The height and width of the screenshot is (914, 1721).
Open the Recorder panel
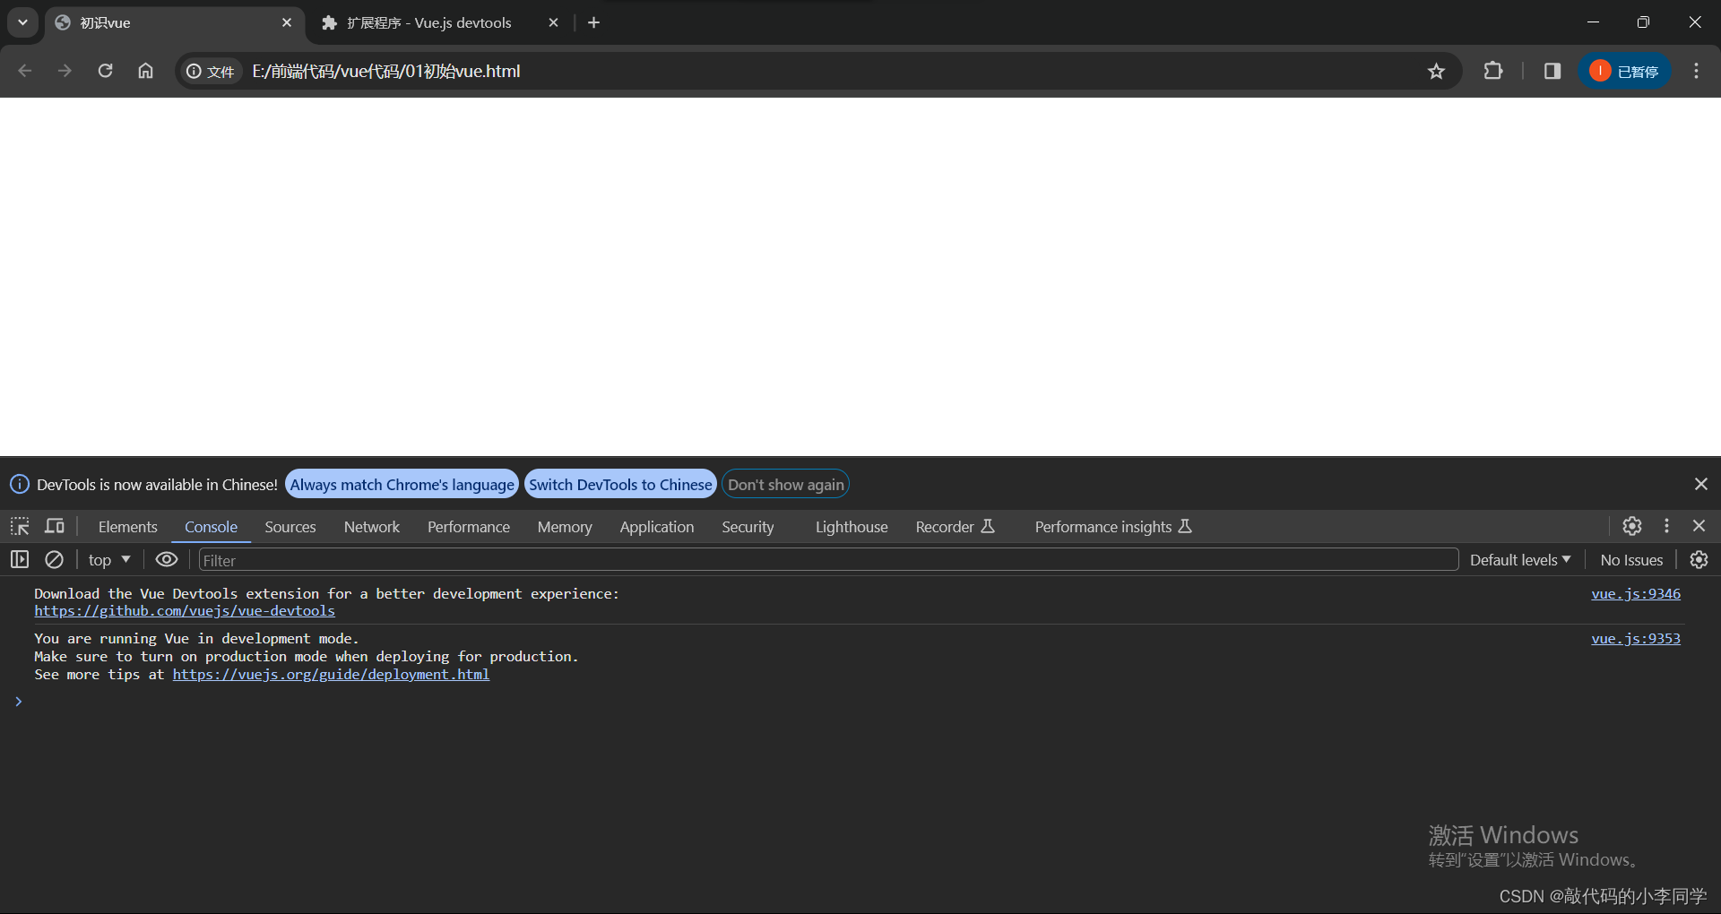(x=944, y=527)
